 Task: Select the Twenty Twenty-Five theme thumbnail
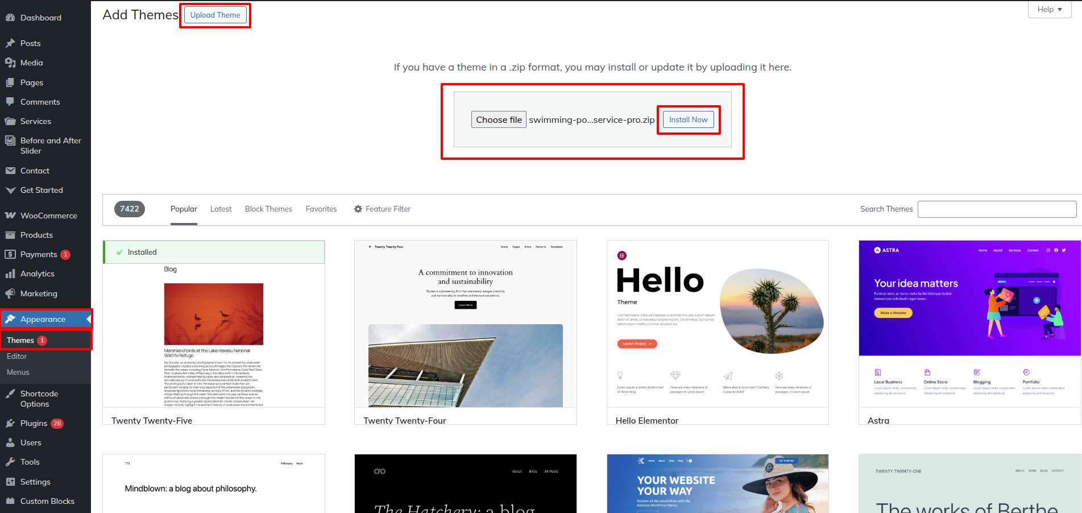214,324
